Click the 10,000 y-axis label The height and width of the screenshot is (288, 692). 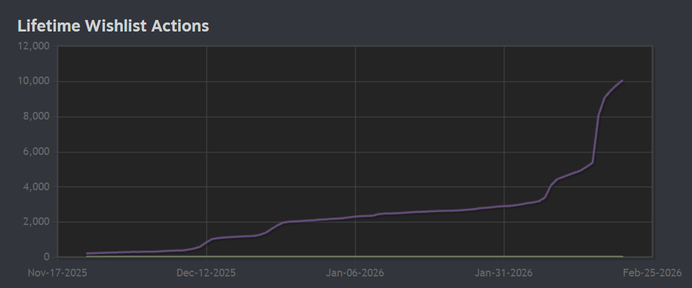point(33,81)
